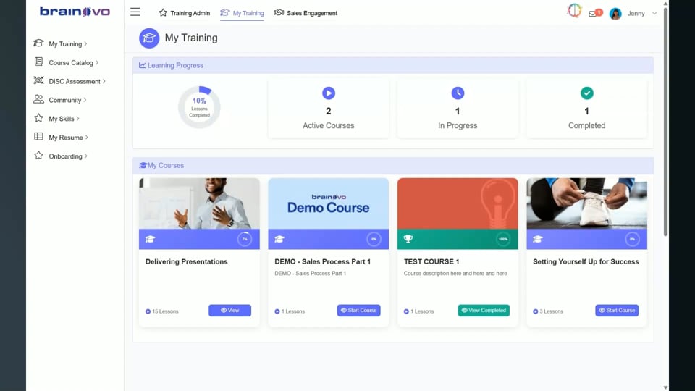Click the Learning Progress chart icon
The image size is (695, 391).
[x=143, y=65]
